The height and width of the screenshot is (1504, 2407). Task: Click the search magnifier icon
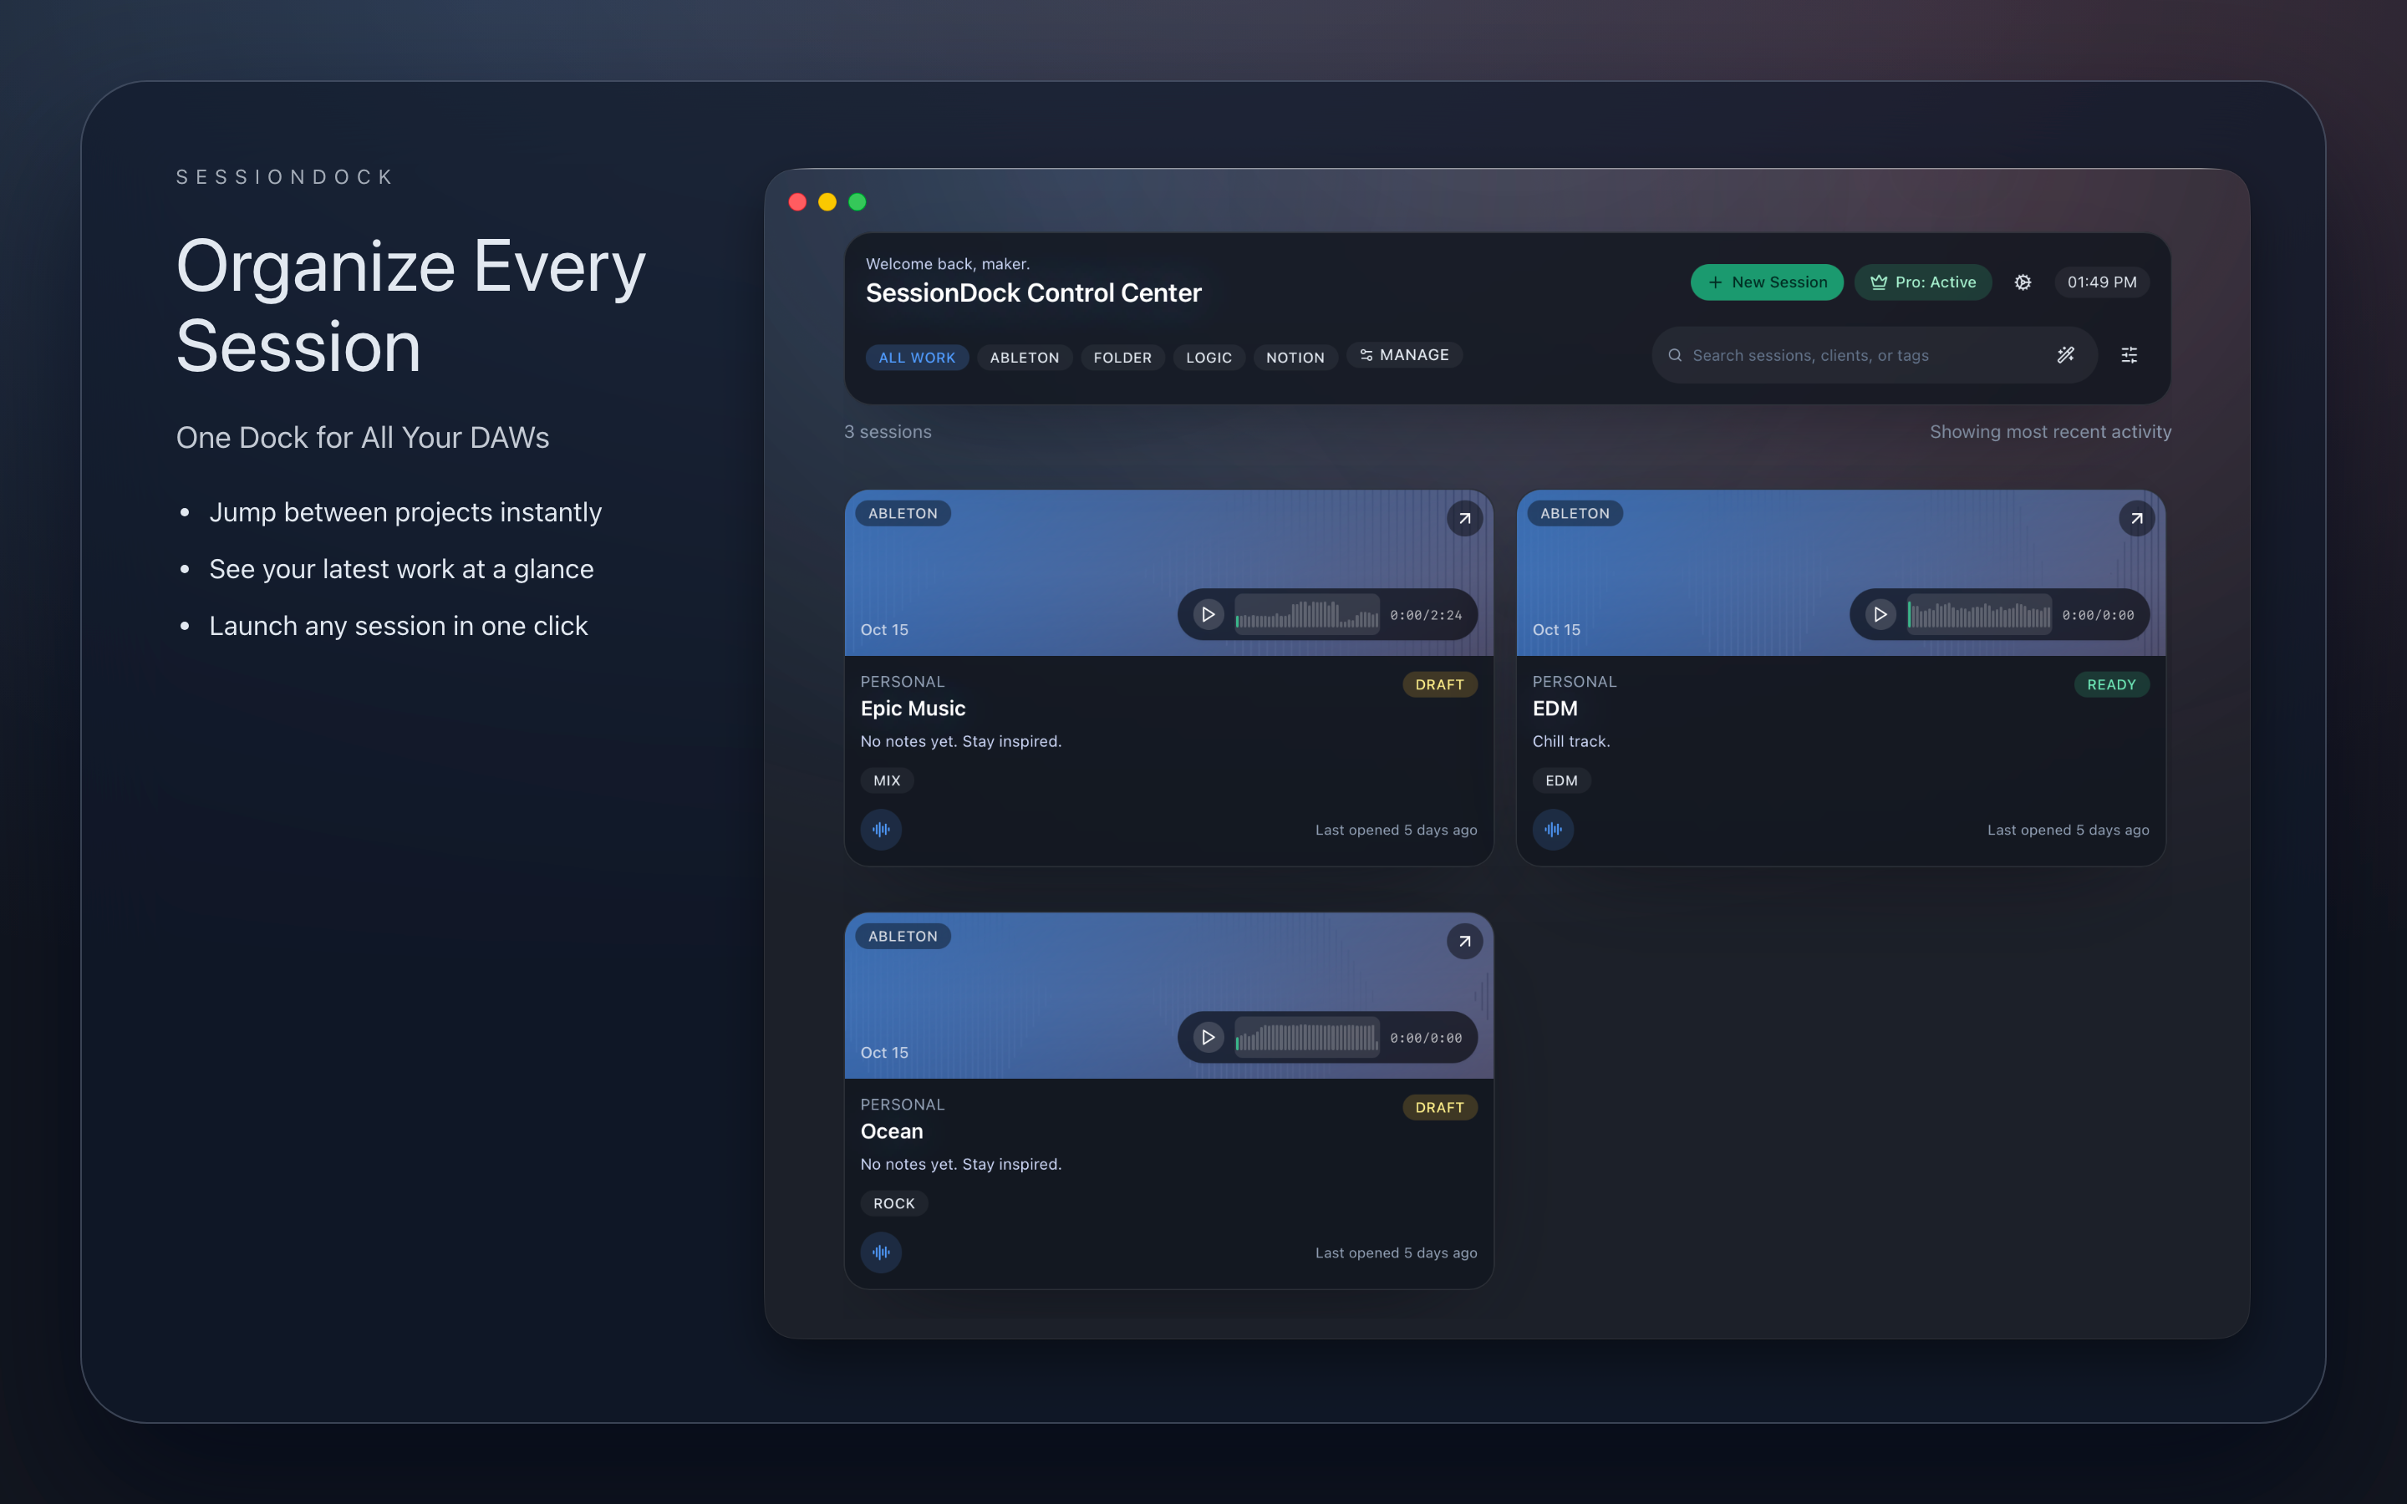[x=1675, y=354]
